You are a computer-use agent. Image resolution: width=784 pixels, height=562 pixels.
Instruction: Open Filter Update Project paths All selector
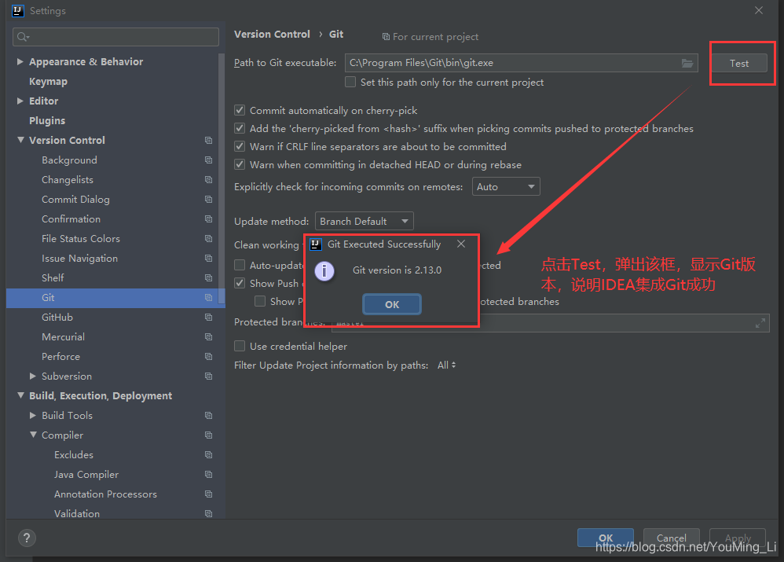pos(446,365)
